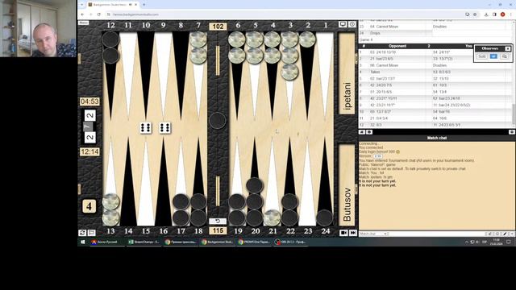Click the right die showing six
Screen dimensions: 516x290
pyautogui.click(x=164, y=128)
